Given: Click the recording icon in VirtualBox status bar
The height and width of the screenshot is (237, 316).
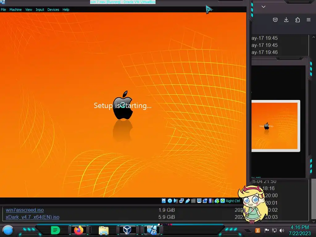Looking at the screenshot, I should click(205, 201).
